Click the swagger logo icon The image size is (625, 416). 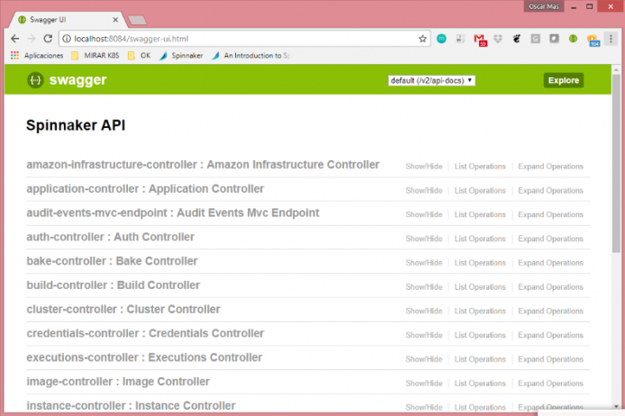pyautogui.click(x=35, y=80)
